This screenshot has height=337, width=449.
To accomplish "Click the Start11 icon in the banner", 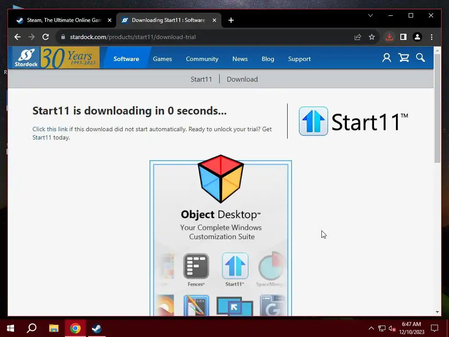I will (235, 265).
